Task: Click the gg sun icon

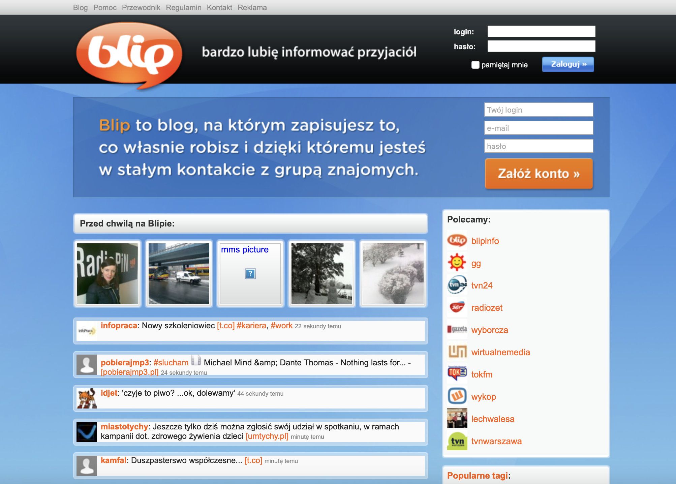Action: [x=457, y=263]
